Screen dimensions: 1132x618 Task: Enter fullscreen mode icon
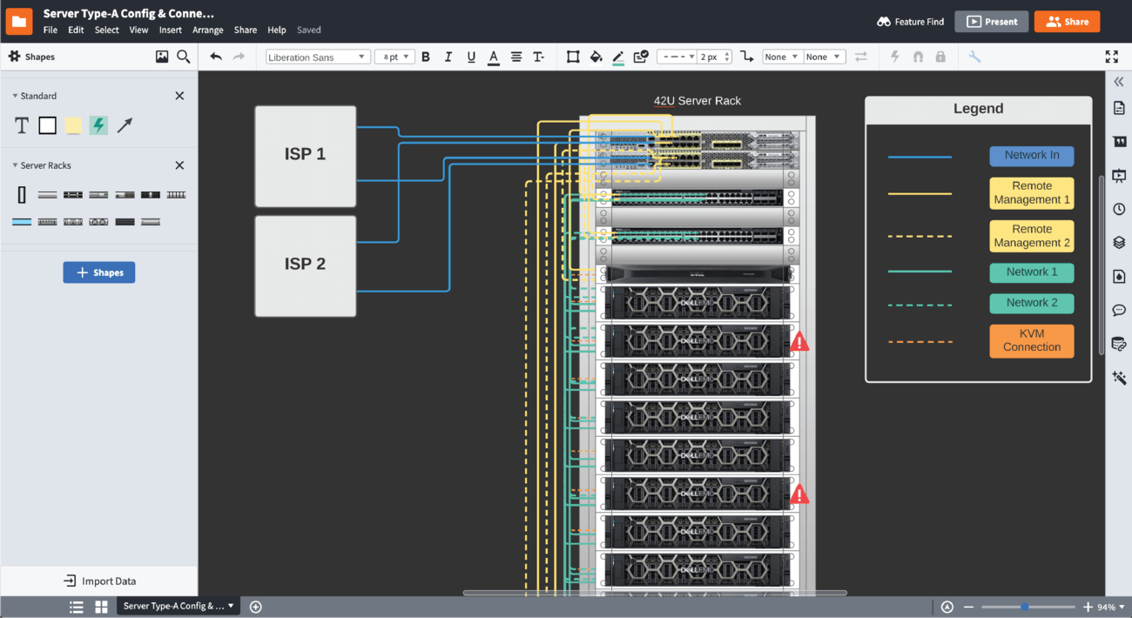(1111, 57)
